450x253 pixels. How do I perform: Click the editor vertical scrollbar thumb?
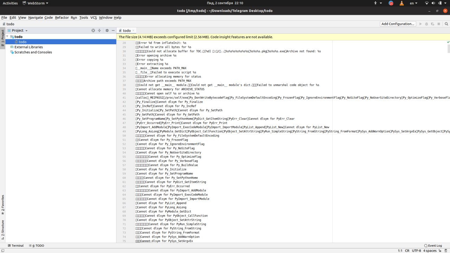(x=448, y=49)
